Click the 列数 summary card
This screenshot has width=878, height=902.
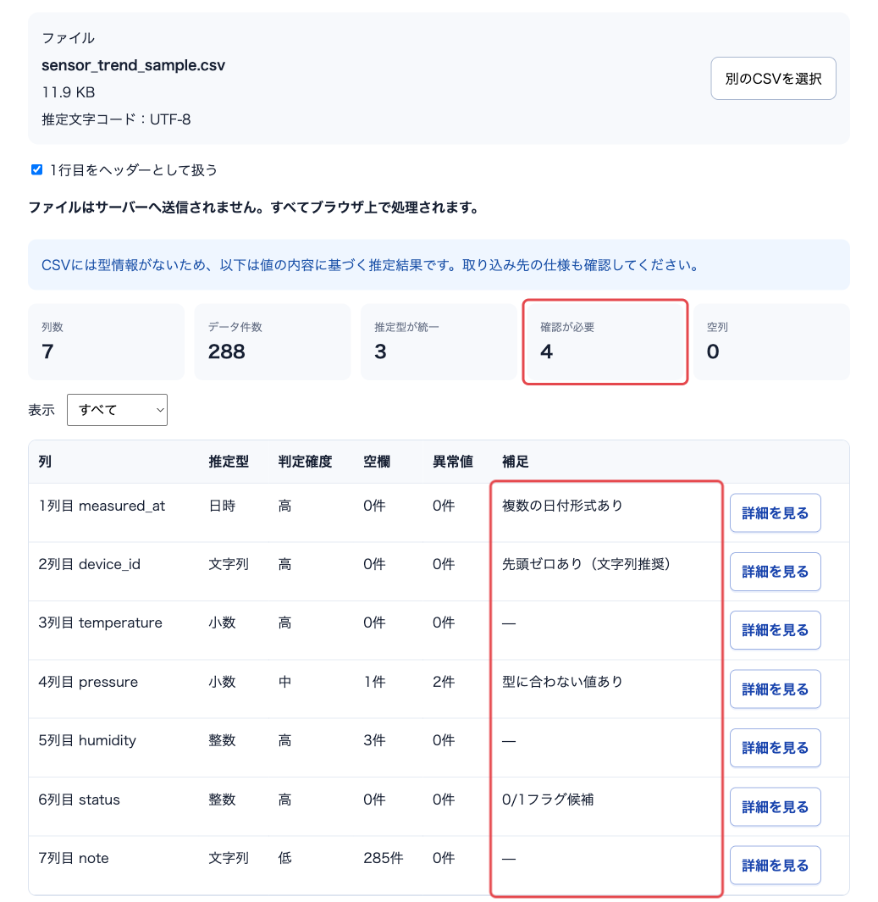coord(107,341)
